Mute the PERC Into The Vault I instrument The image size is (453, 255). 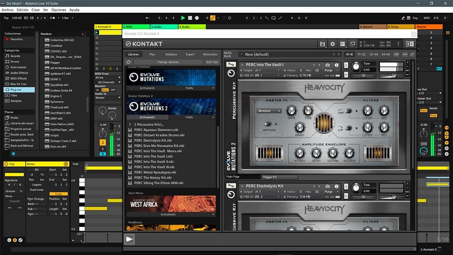tap(346, 75)
